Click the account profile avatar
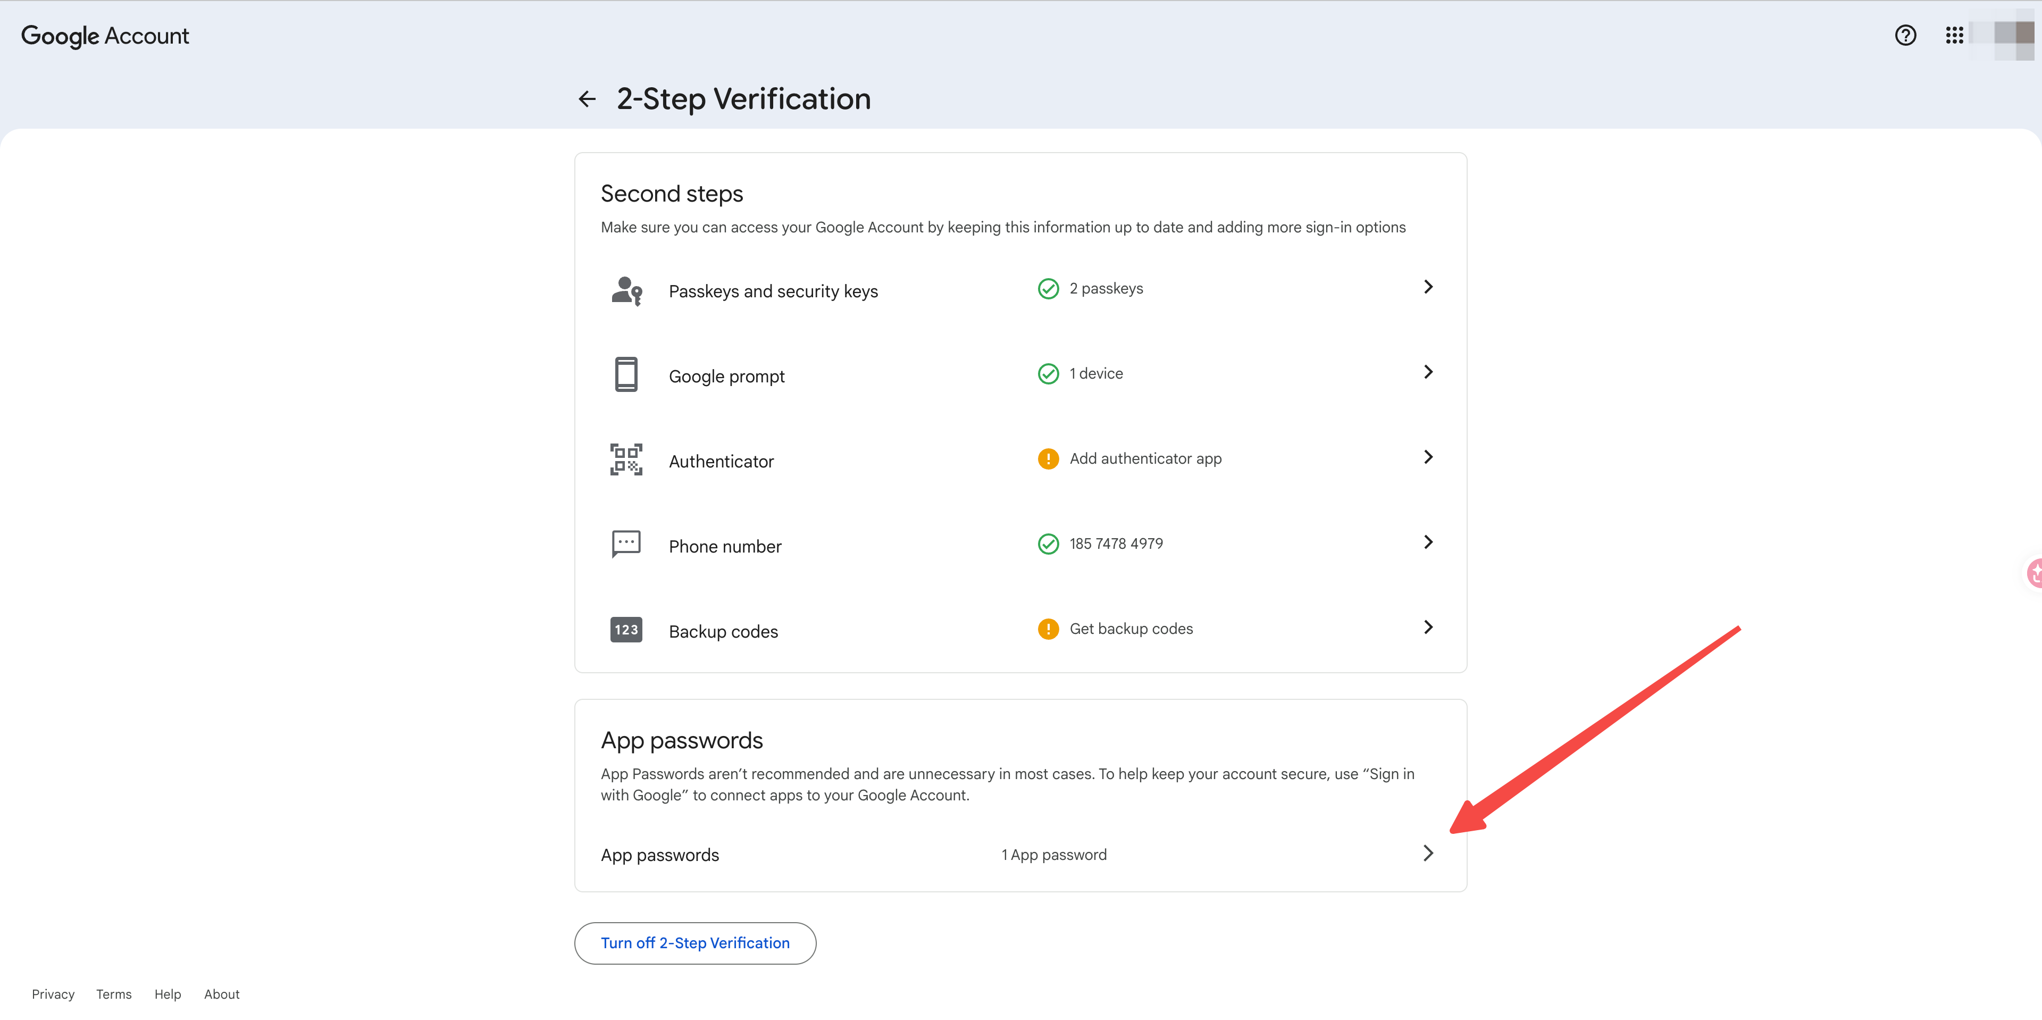Image resolution: width=2042 pixels, height=1020 pixels. [2013, 36]
